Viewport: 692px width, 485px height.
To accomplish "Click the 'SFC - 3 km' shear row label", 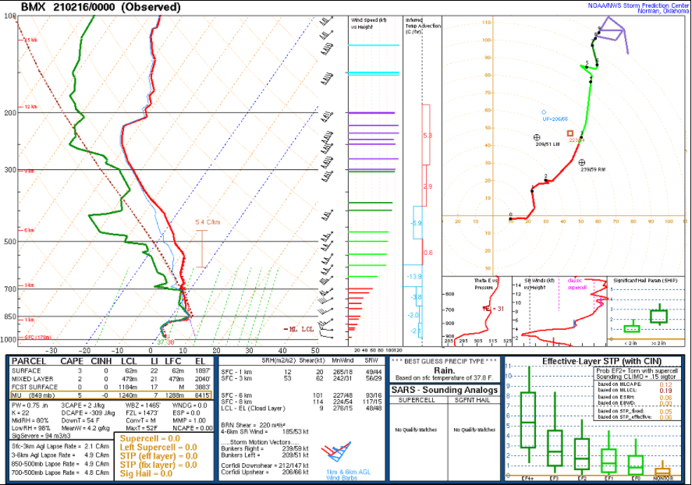I will [x=236, y=378].
